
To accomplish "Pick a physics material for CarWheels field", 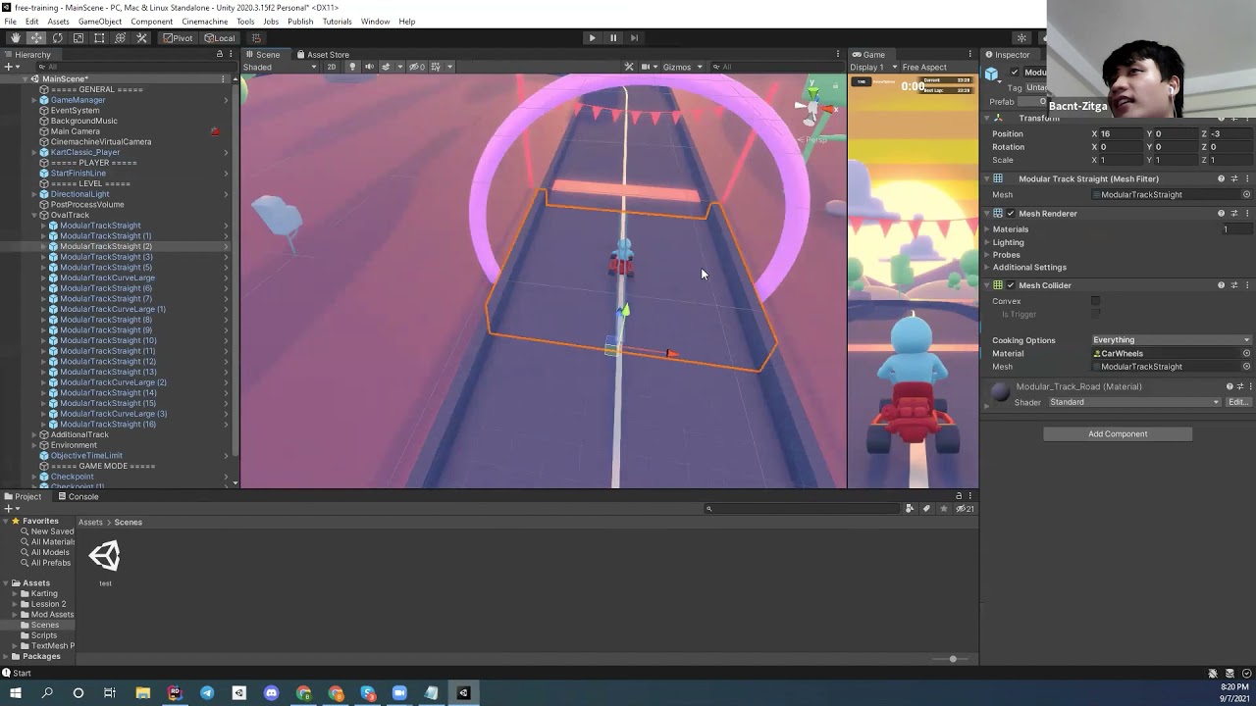I will (1246, 353).
